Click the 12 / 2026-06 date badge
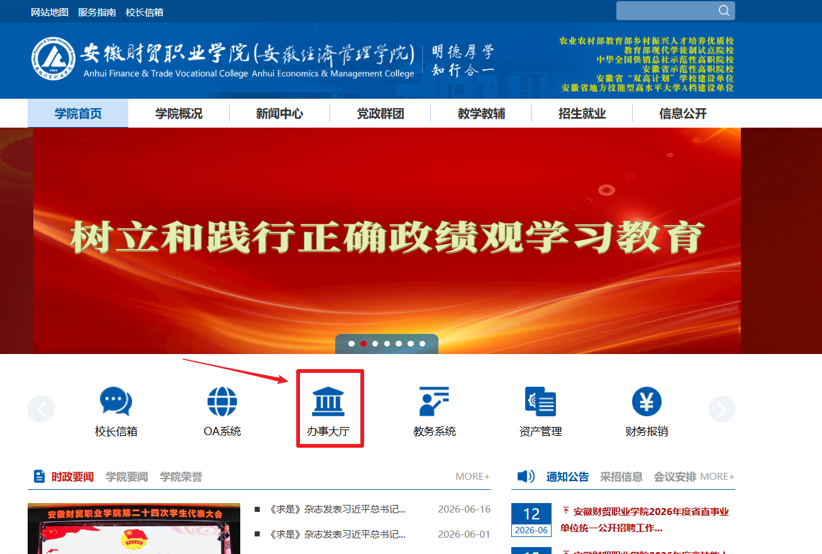Viewport: 822px width, 554px height. pos(531,520)
